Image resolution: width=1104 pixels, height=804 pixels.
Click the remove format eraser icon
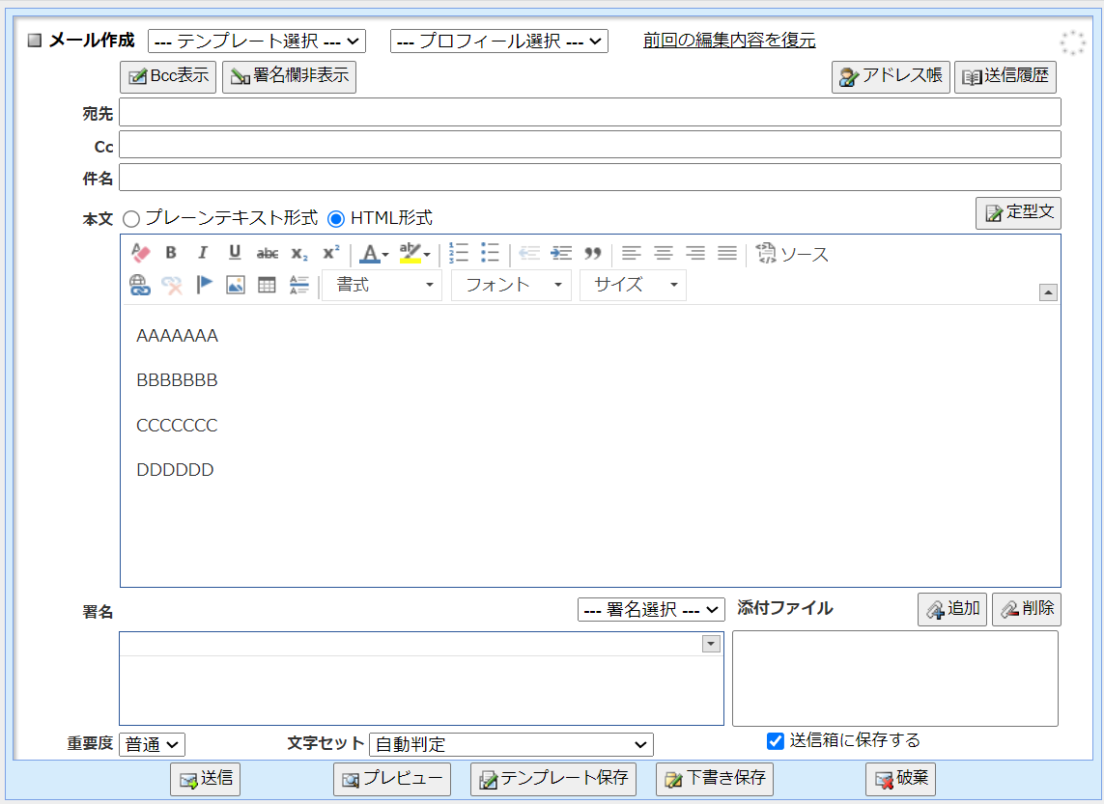click(141, 253)
